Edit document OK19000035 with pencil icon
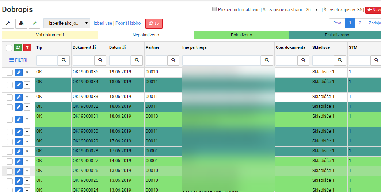 [x=19, y=73]
